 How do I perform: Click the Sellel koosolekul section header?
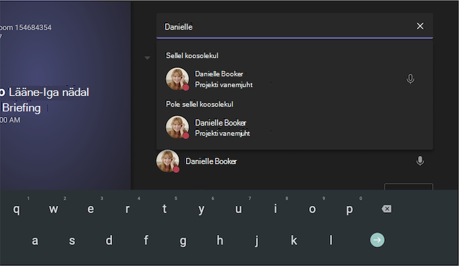click(x=192, y=55)
